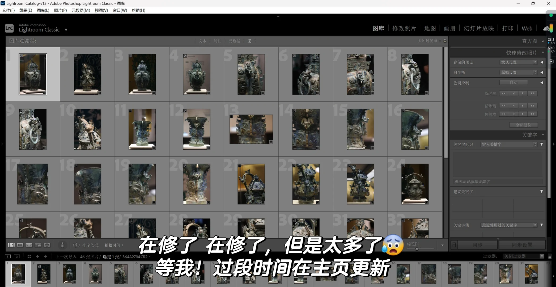Switch to grid view icon in toolbar
The width and height of the screenshot is (556, 287).
(x=11, y=245)
